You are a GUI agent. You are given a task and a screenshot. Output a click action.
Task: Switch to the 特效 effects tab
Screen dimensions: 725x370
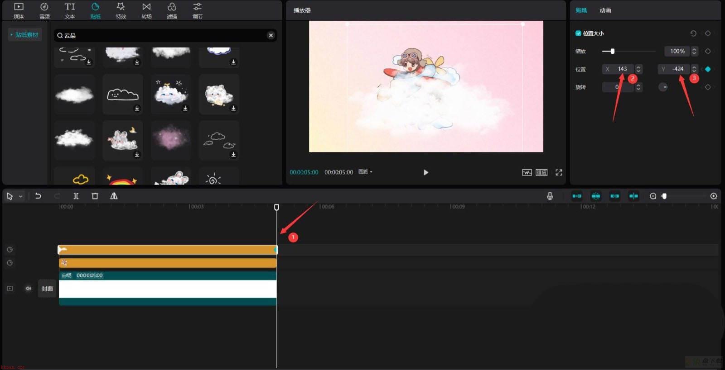[x=121, y=10]
